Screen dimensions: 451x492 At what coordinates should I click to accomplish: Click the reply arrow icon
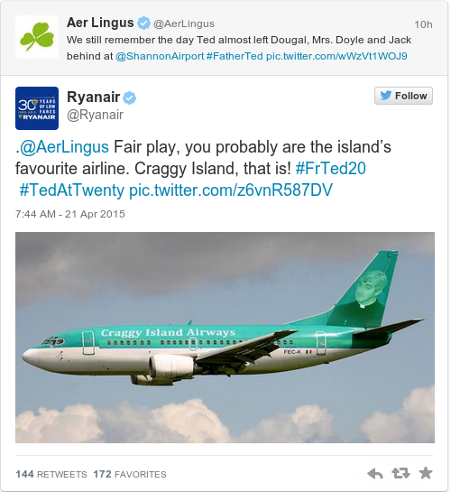click(375, 473)
